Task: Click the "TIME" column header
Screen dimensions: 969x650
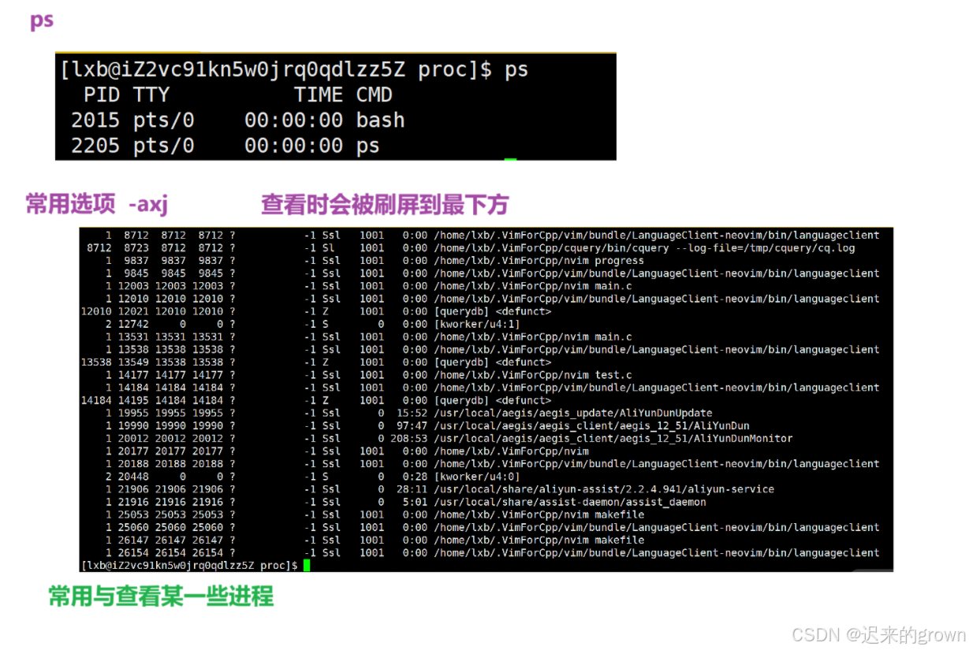Action: [319, 95]
